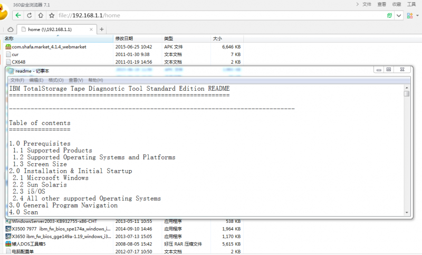Screen dimensions: 422x255
Task: Open the 工具 browser menu
Action: click(411, 4)
